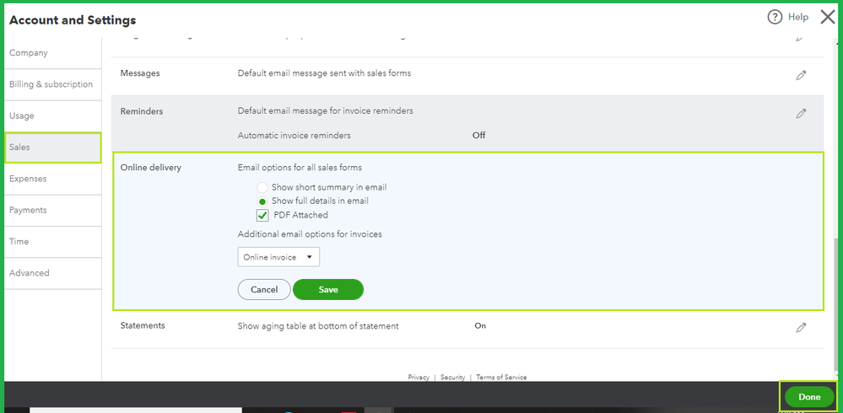Cancel the Online delivery changes

click(x=264, y=289)
